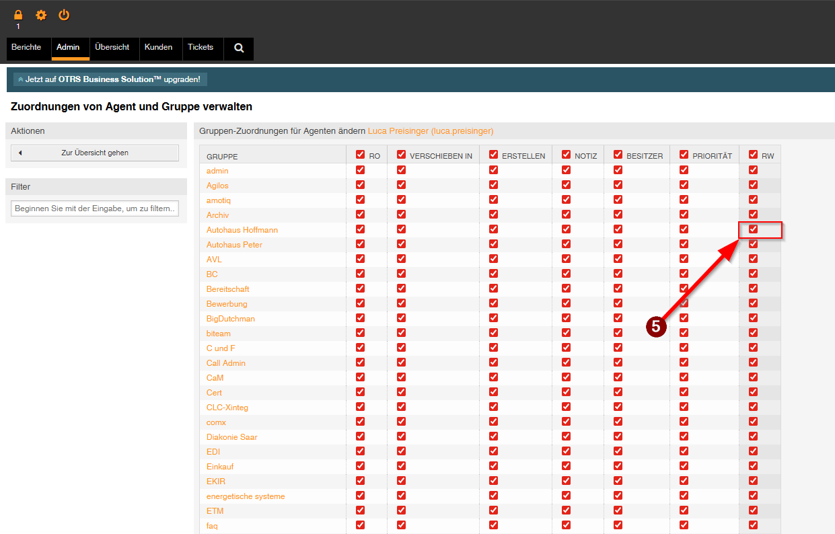Uncheck ERSTELLEN for the BigDutchman group
The width and height of the screenshot is (835, 534).
point(494,318)
